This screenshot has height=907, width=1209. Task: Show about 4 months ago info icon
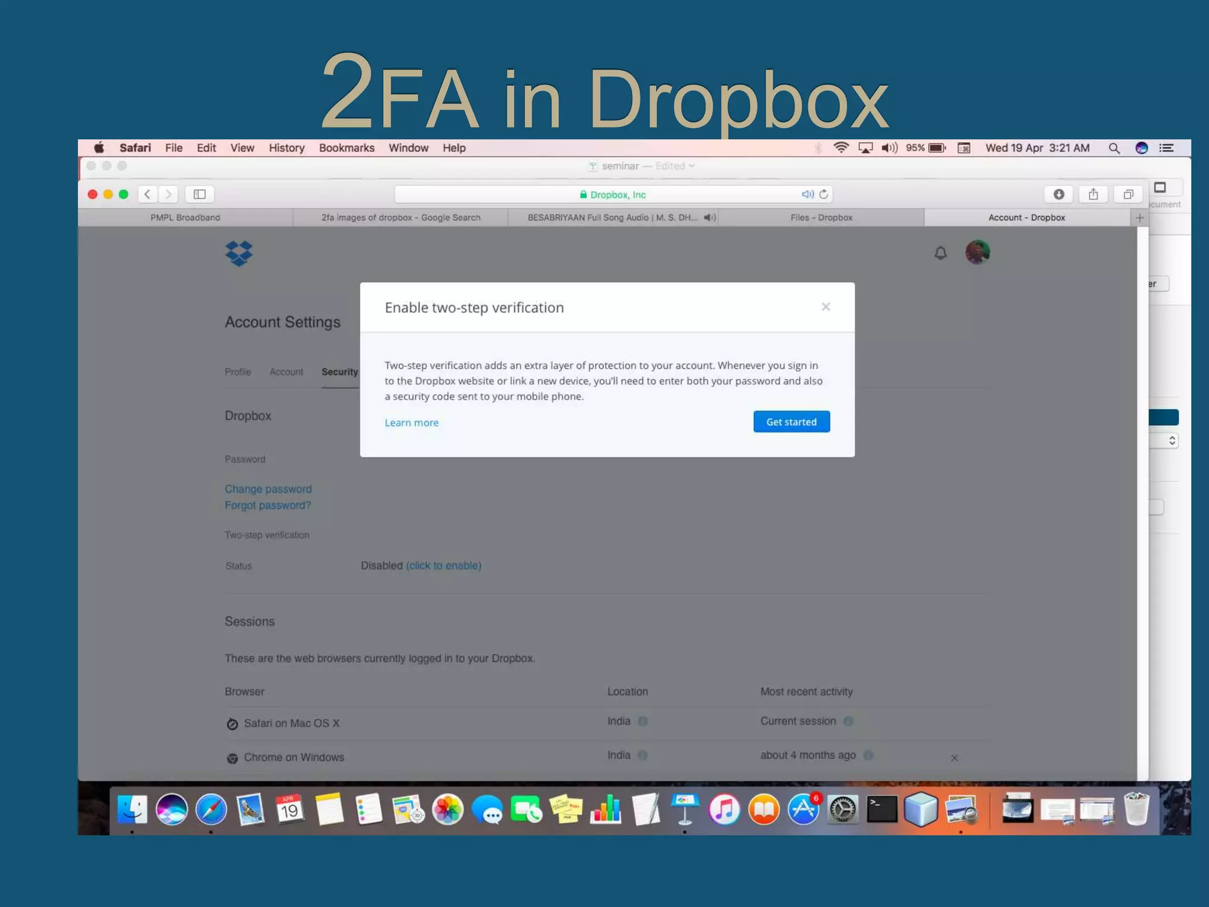[868, 755]
